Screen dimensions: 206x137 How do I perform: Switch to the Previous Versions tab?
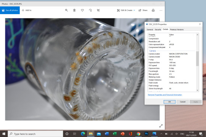177,30
